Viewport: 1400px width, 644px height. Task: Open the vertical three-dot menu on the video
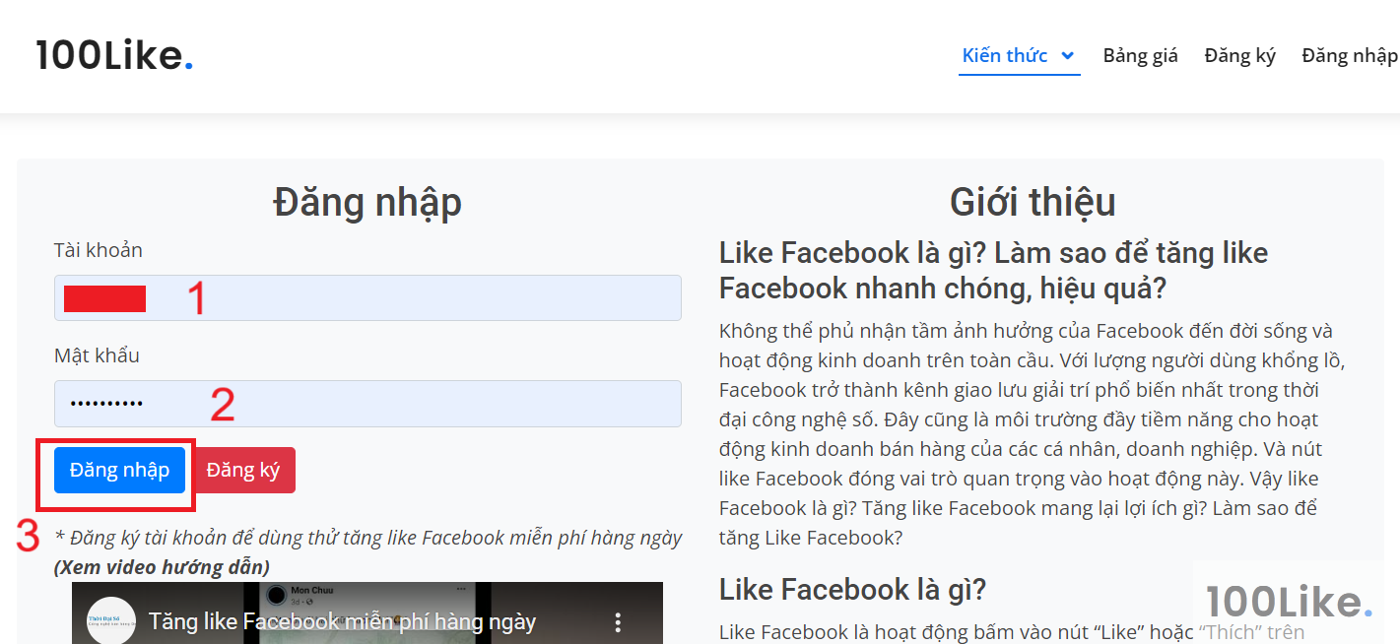[618, 622]
